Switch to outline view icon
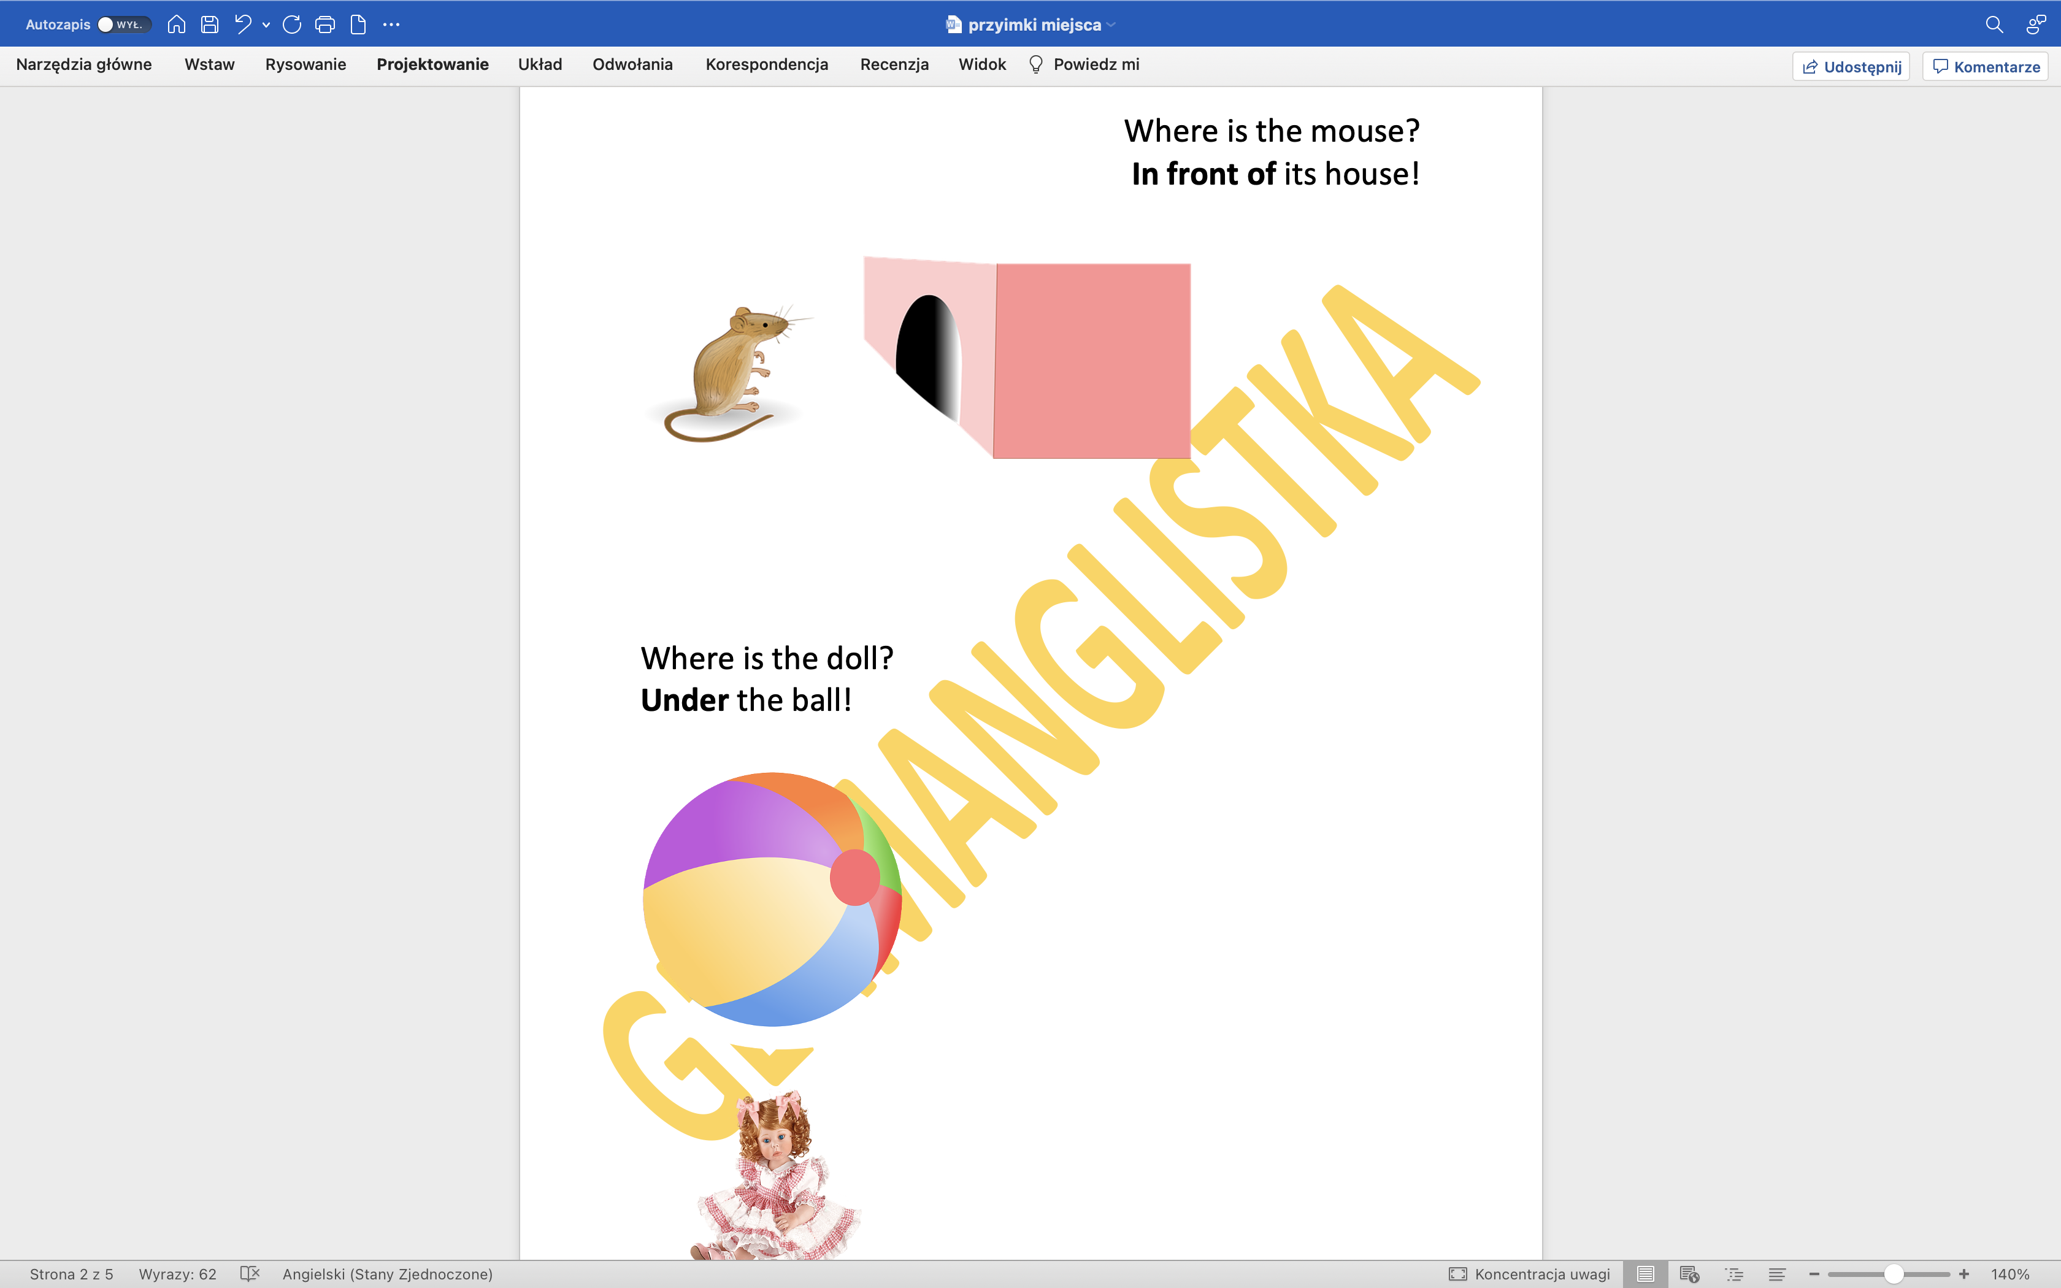2061x1288 pixels. 1734,1273
